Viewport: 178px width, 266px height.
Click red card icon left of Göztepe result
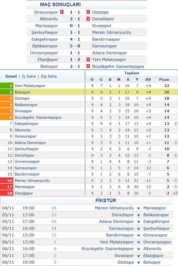coord(88,12)
